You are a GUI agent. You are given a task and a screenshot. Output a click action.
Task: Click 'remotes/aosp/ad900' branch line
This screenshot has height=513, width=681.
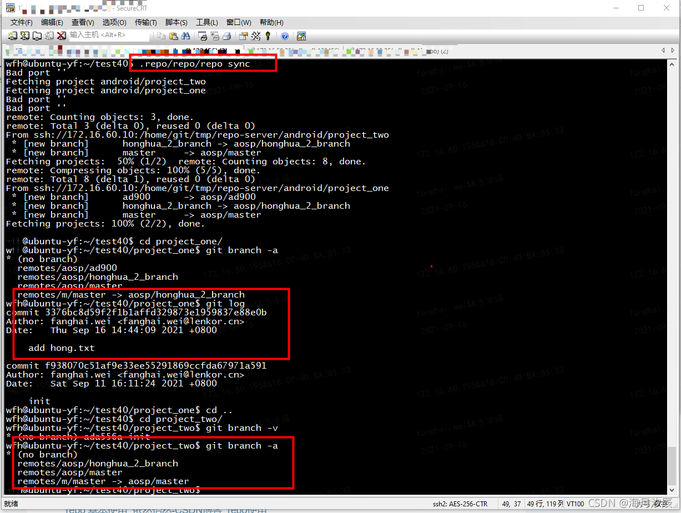point(67,268)
